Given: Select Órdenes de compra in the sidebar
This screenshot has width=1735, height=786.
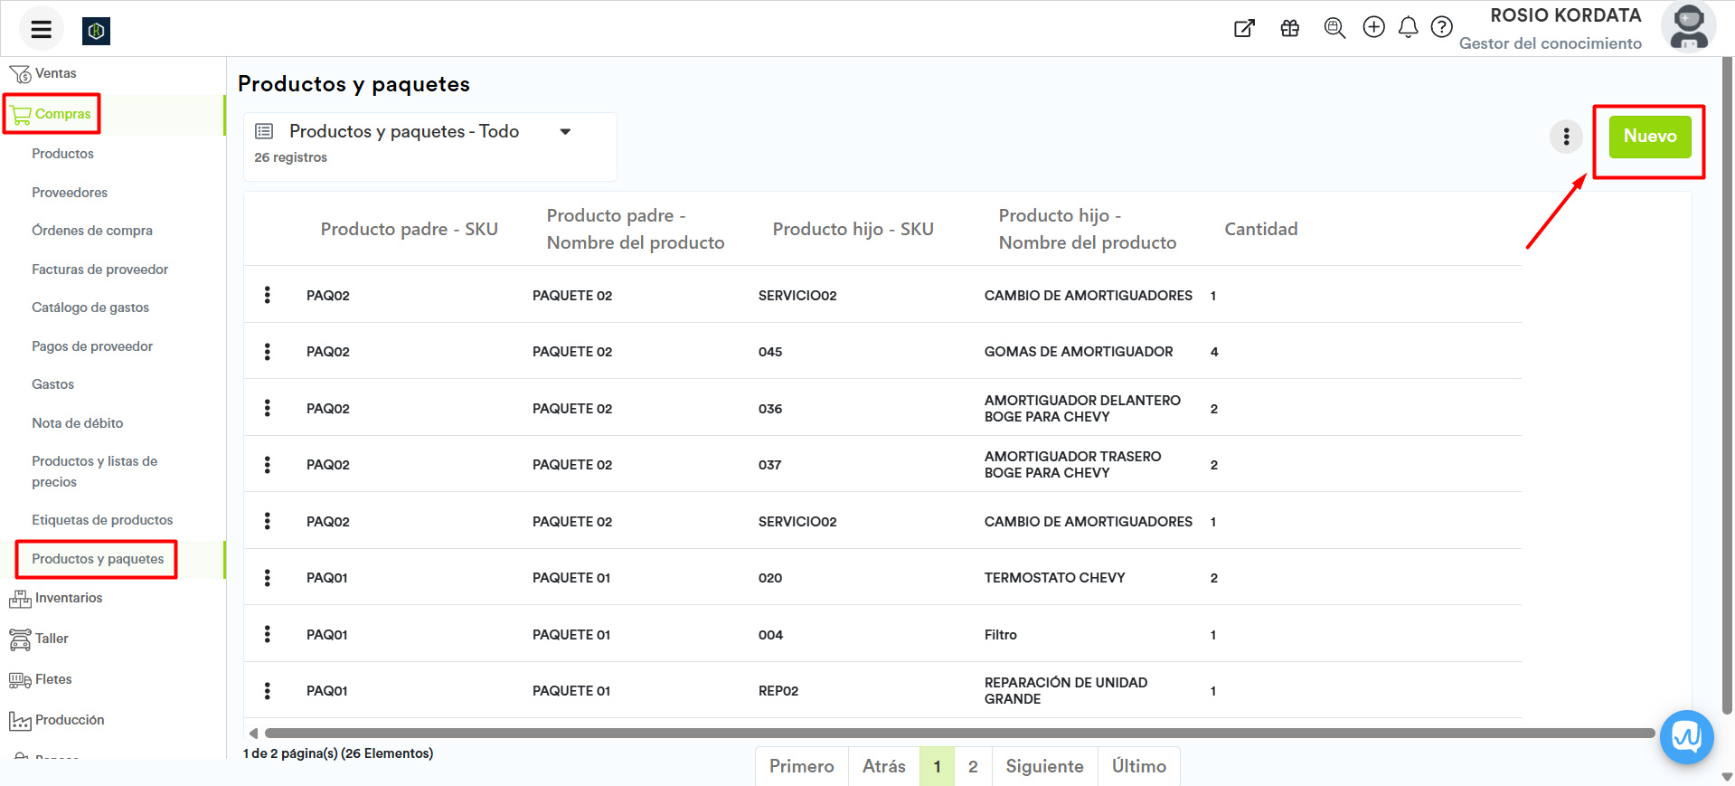Looking at the screenshot, I should pos(92,231).
